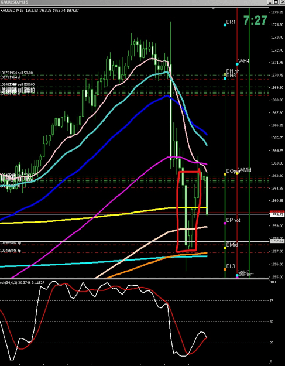
Task: Select the cyan WH4 level marker
Action: 237,64
